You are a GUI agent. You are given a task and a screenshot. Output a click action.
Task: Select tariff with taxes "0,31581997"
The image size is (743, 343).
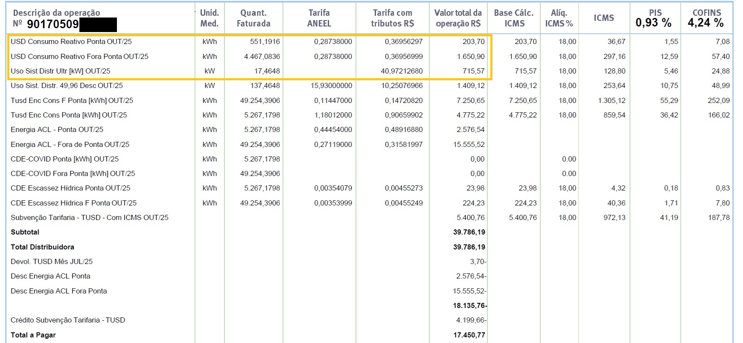[404, 144]
